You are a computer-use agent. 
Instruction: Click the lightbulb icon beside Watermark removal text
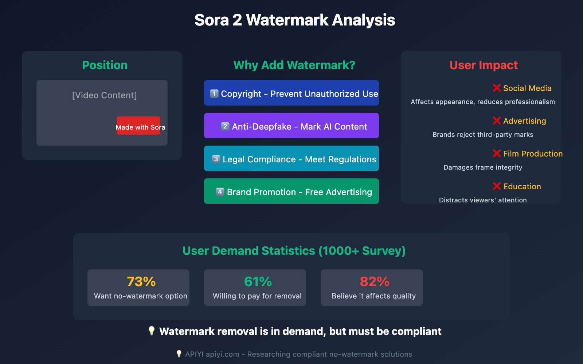coord(152,331)
